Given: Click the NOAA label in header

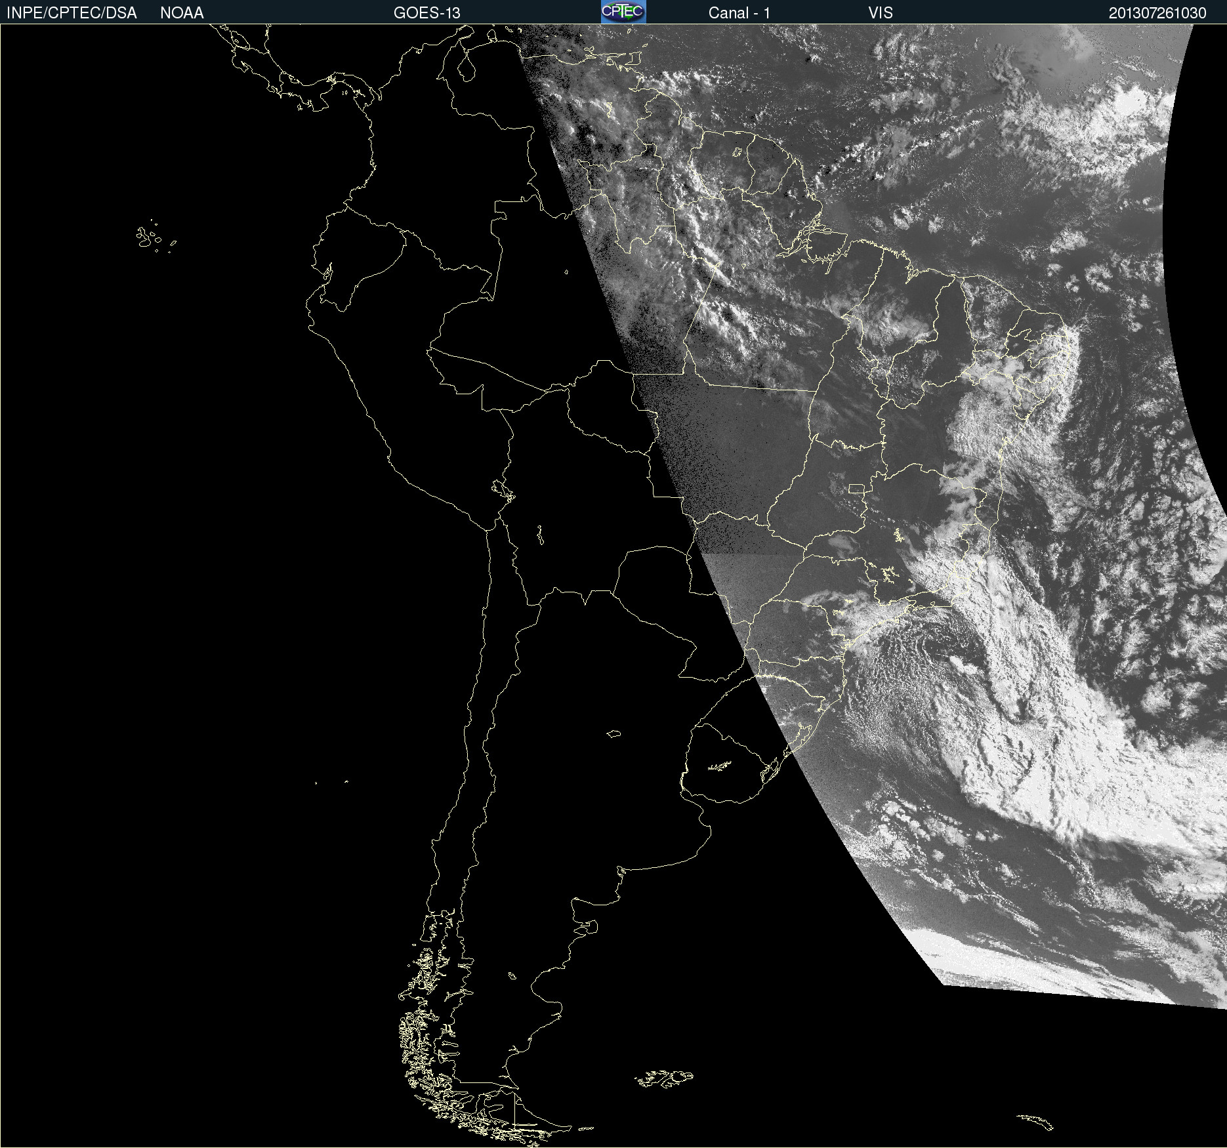Looking at the screenshot, I should (182, 13).
